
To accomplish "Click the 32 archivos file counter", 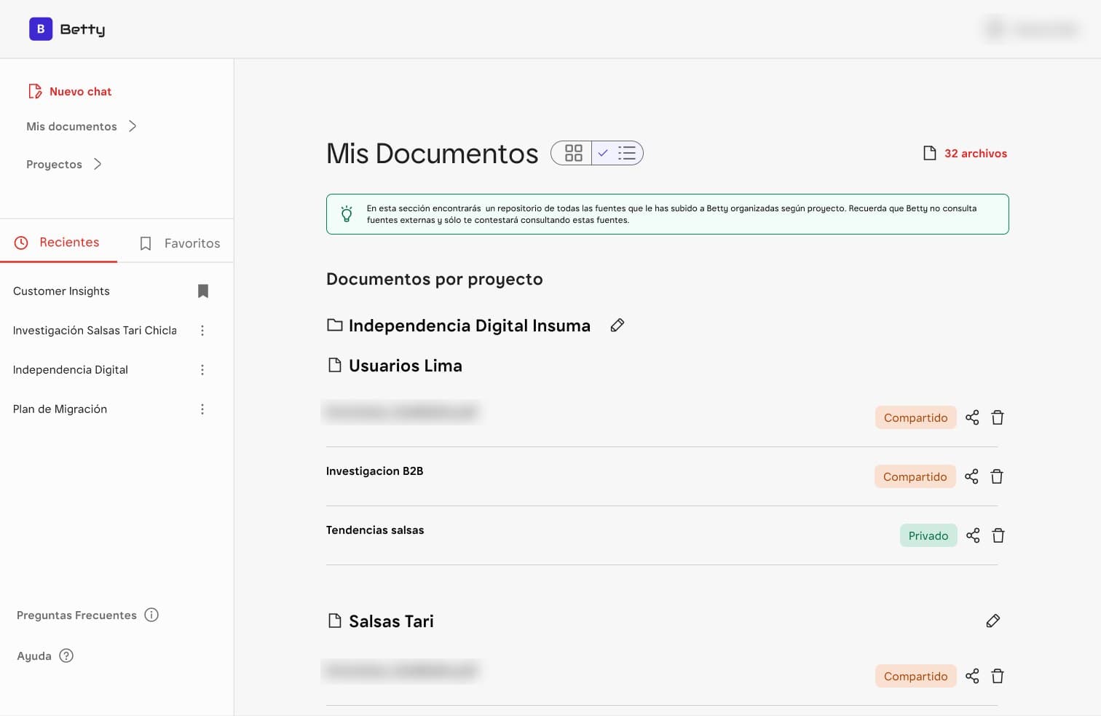I will pos(965,153).
